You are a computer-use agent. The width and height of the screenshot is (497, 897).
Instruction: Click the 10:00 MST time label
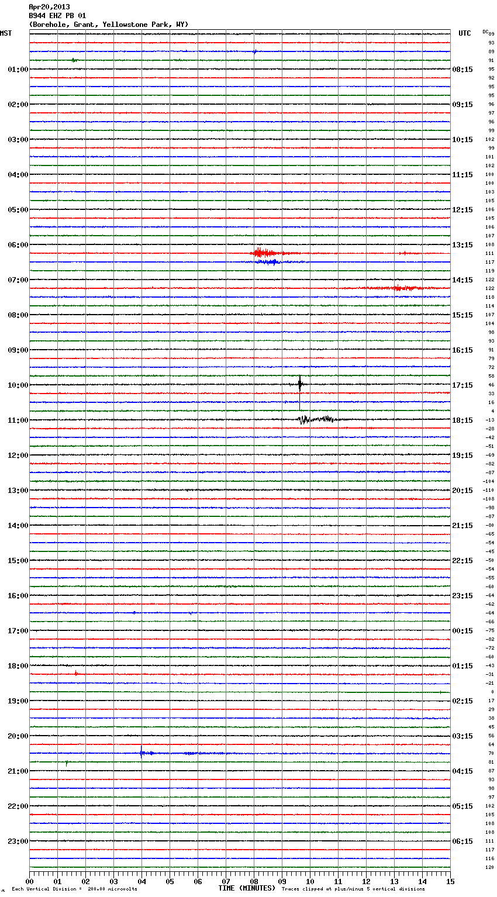[18, 385]
